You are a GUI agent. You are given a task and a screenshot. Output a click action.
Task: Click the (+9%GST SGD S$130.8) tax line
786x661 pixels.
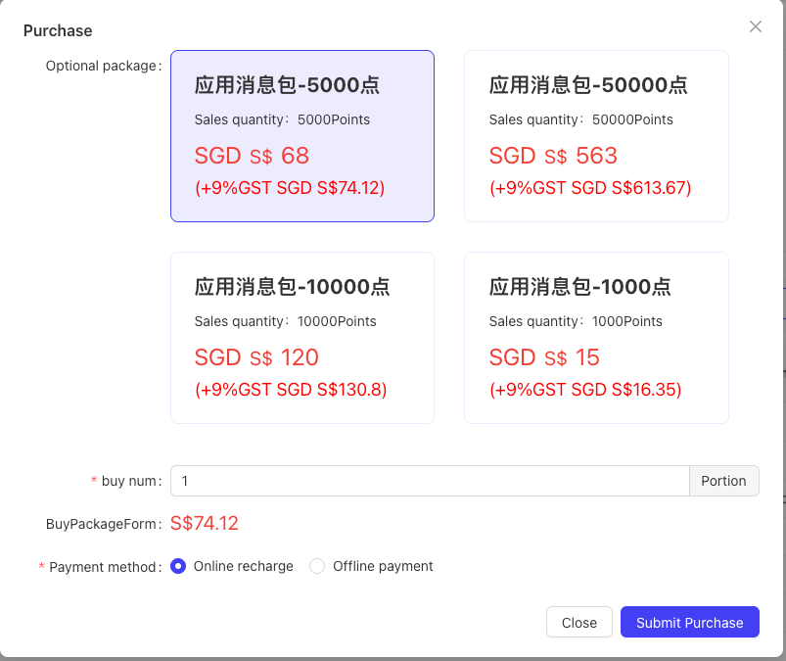point(291,390)
